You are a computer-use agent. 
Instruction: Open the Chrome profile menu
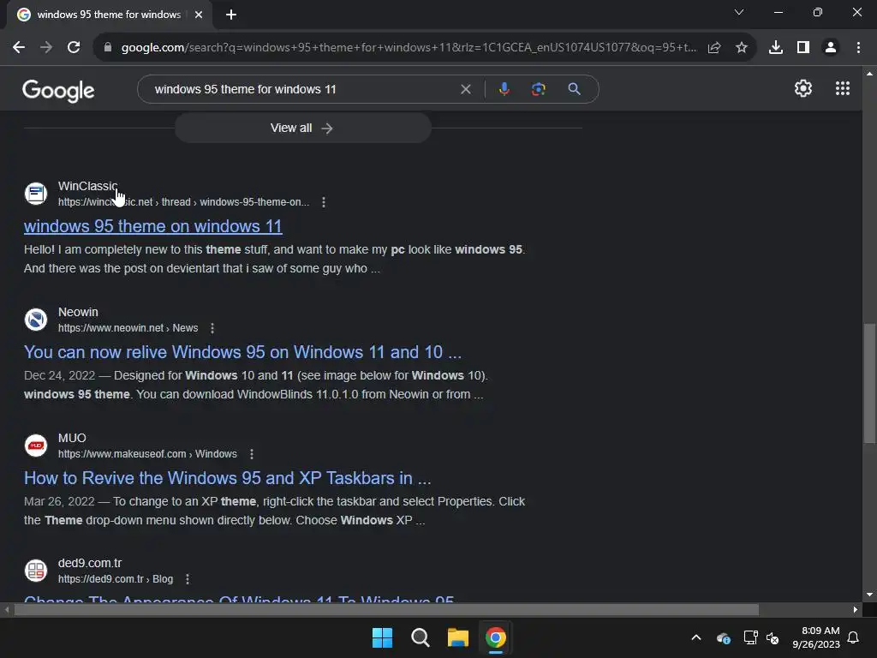[x=831, y=48]
